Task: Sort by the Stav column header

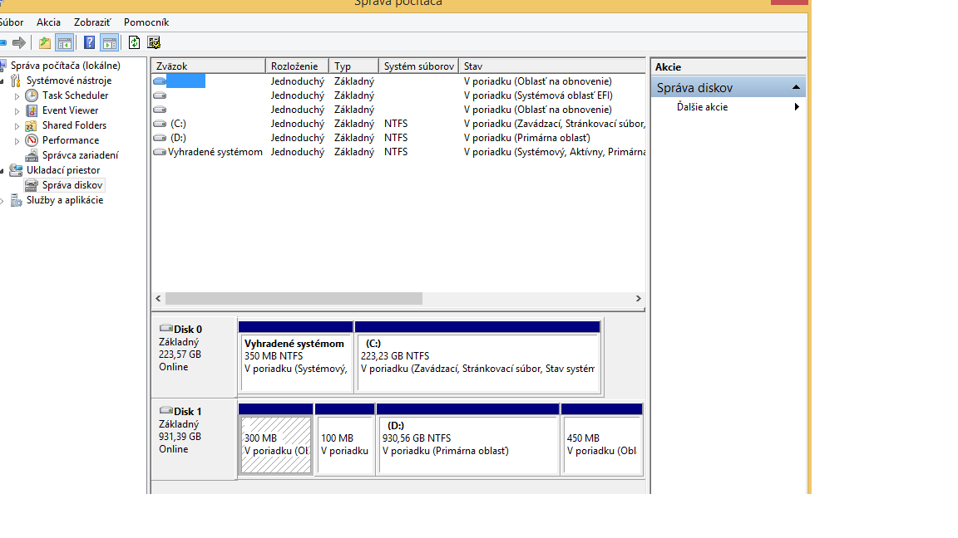Action: pyautogui.click(x=552, y=66)
